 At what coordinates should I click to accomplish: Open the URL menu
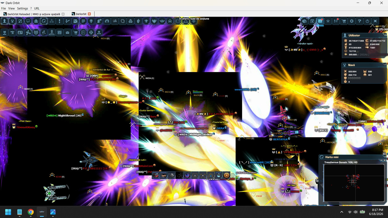37,8
